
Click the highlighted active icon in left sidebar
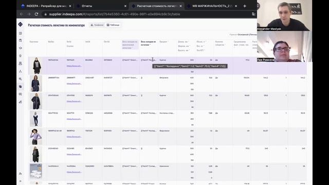pos(21,86)
